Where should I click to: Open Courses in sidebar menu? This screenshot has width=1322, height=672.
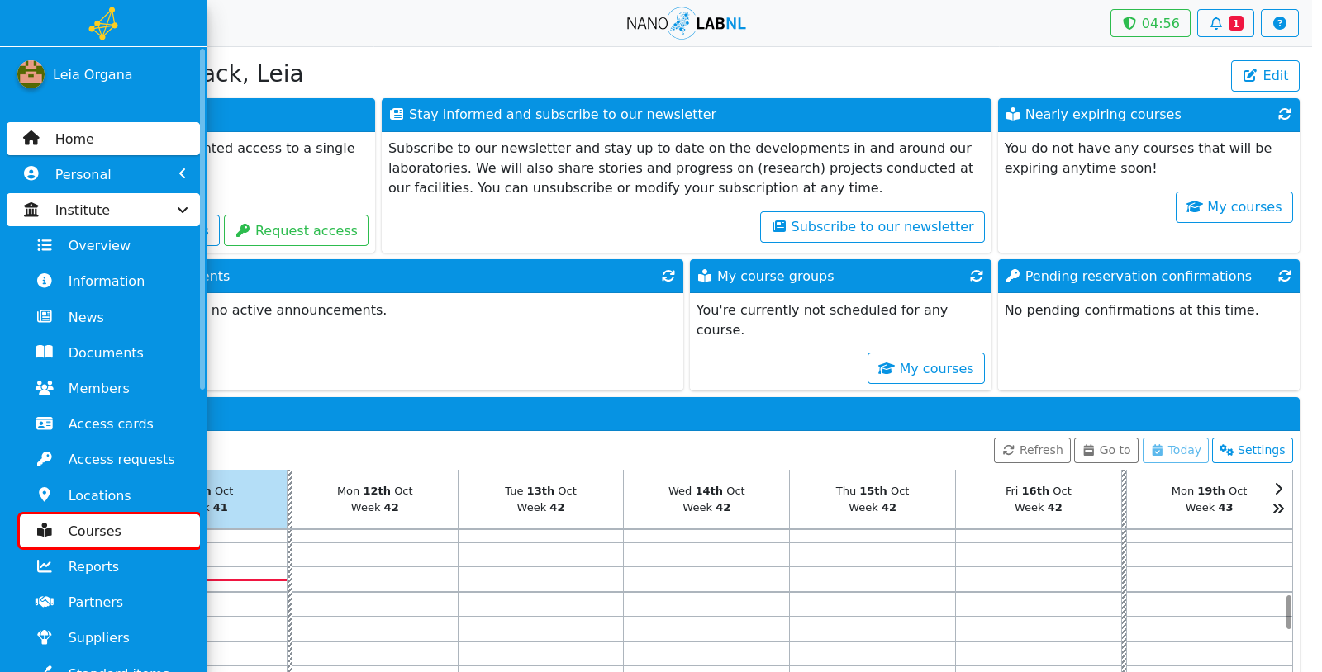109,531
